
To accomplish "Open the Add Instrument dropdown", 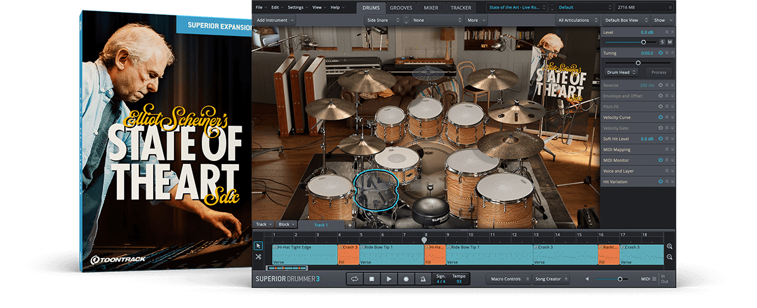I will (275, 20).
